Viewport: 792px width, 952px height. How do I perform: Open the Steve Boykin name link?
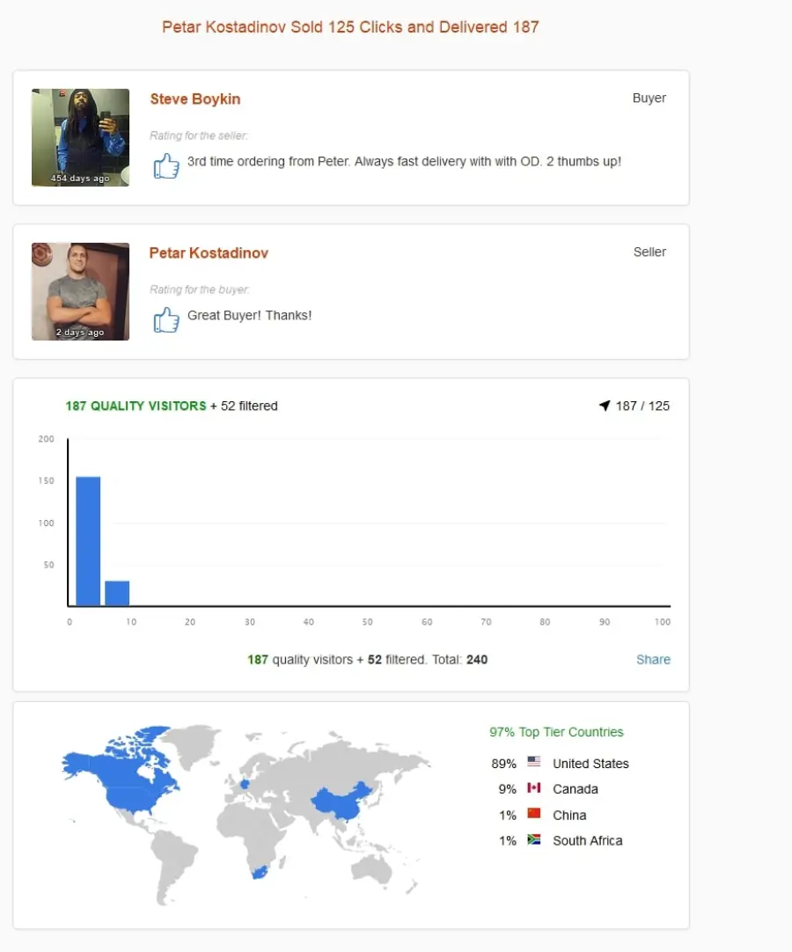(195, 99)
